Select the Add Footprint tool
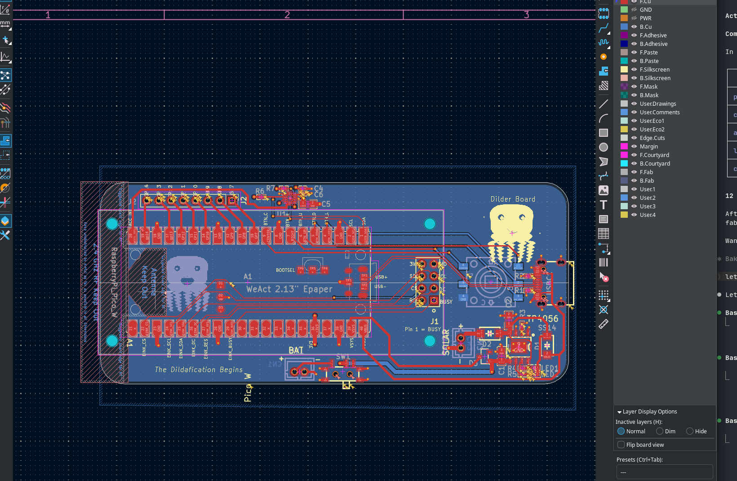This screenshot has height=481, width=737. pyautogui.click(x=604, y=13)
